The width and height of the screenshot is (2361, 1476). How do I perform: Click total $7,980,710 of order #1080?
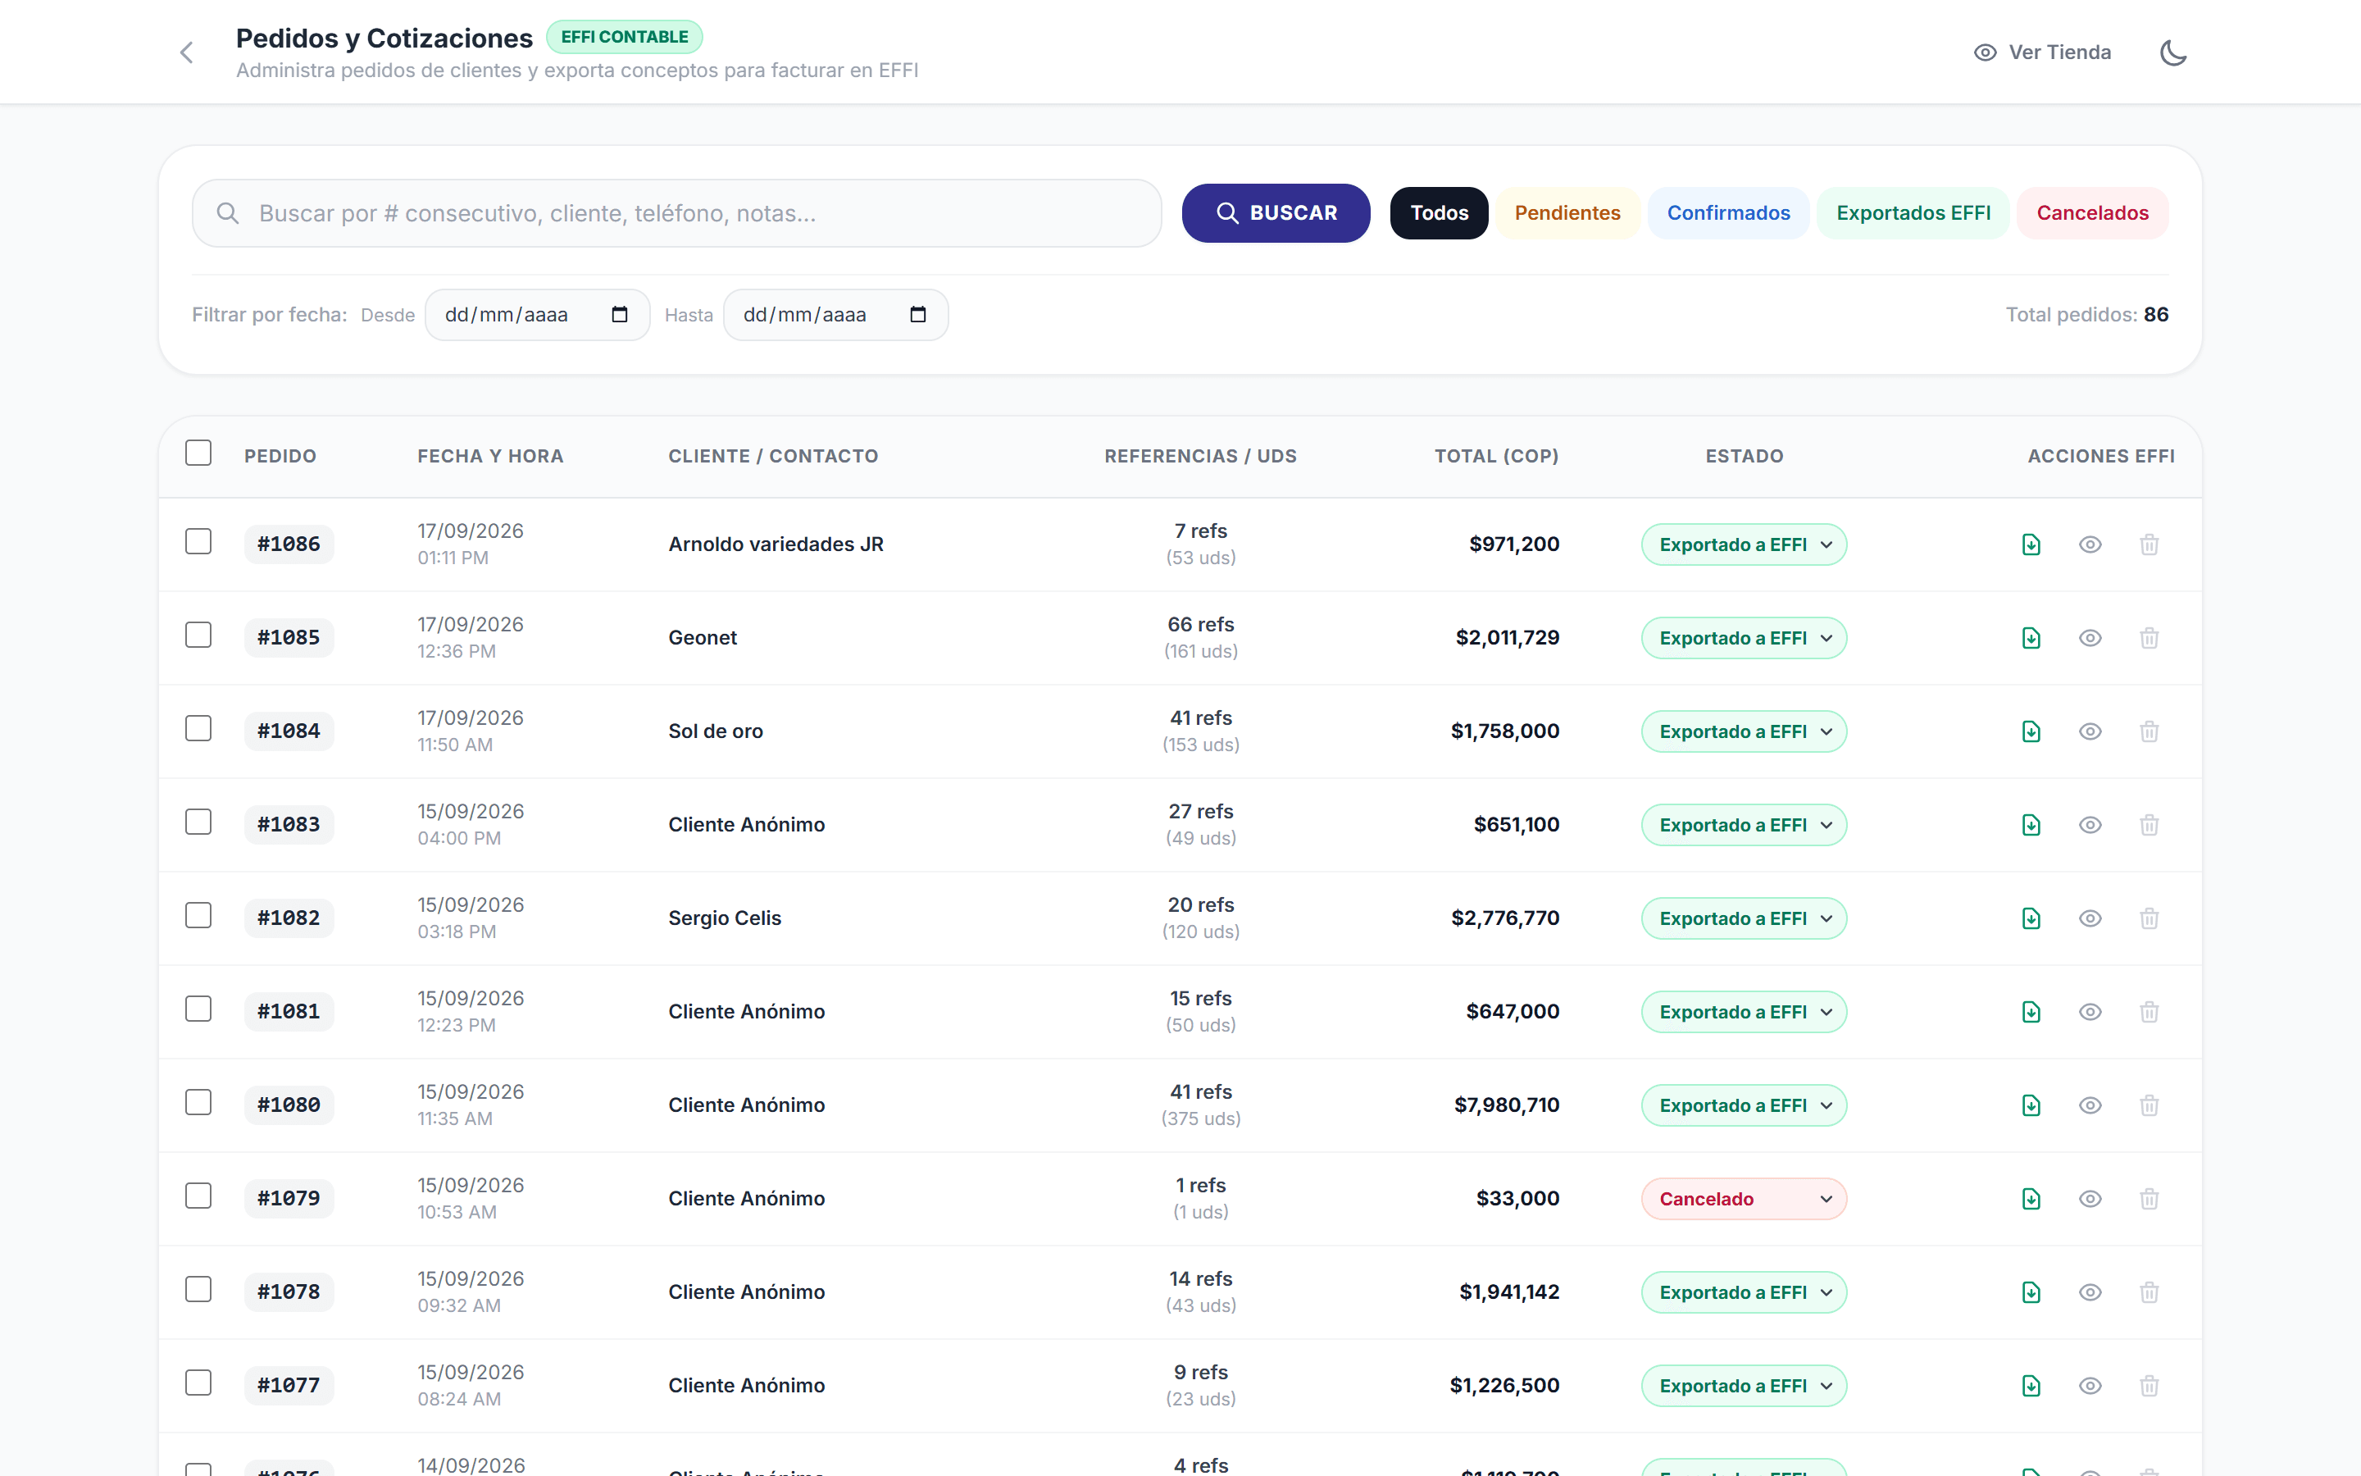(x=1506, y=1105)
